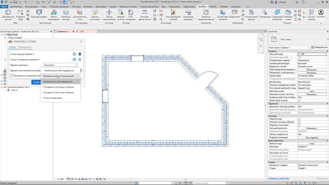Open the Справка по свойствам link
The width and height of the screenshot is (329, 185).
point(279,178)
